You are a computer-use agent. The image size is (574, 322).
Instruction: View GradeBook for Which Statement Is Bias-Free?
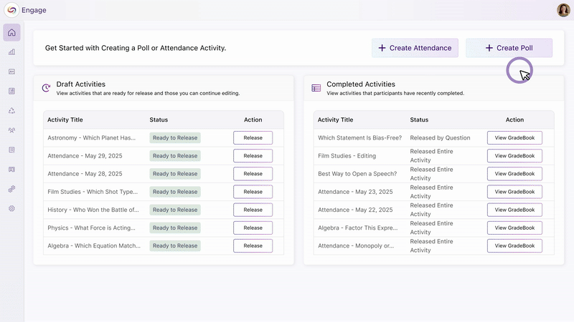tap(514, 138)
